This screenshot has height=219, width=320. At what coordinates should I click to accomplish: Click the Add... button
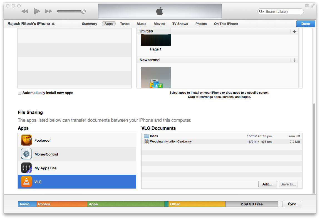[267, 184]
